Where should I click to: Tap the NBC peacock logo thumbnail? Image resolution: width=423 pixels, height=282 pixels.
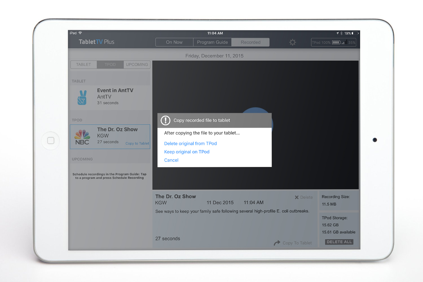(82, 137)
